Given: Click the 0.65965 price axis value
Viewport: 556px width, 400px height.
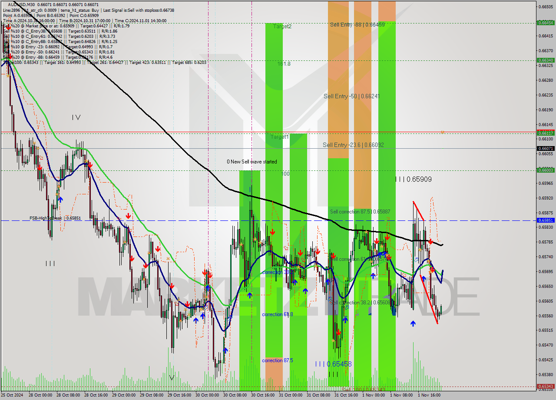Looking at the screenshot, I should click(x=546, y=183).
